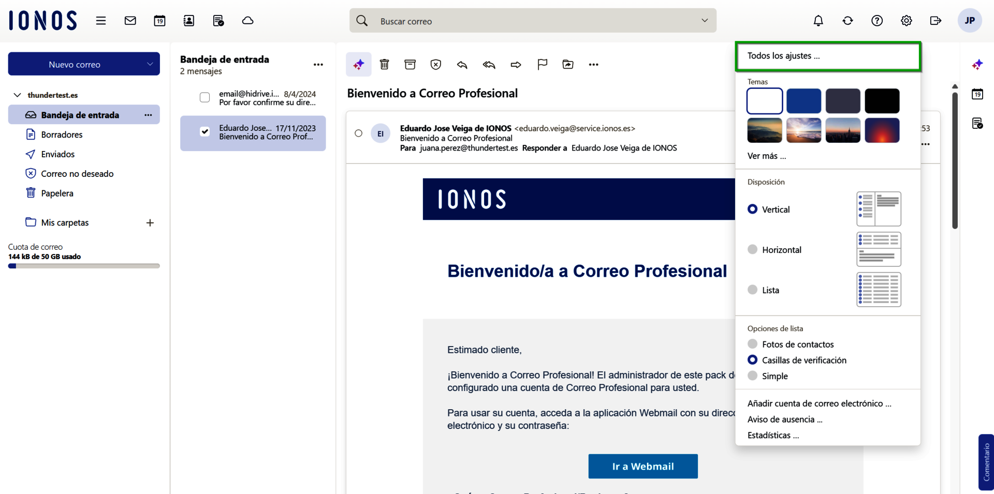
Task: Open notifications with the bell icon
Action: [818, 21]
